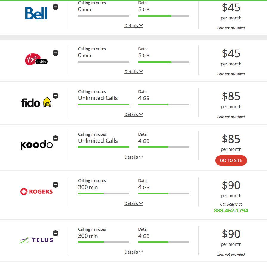This screenshot has height=262, width=267.
Task: Expand Details for the Bell plan
Action: (134, 26)
